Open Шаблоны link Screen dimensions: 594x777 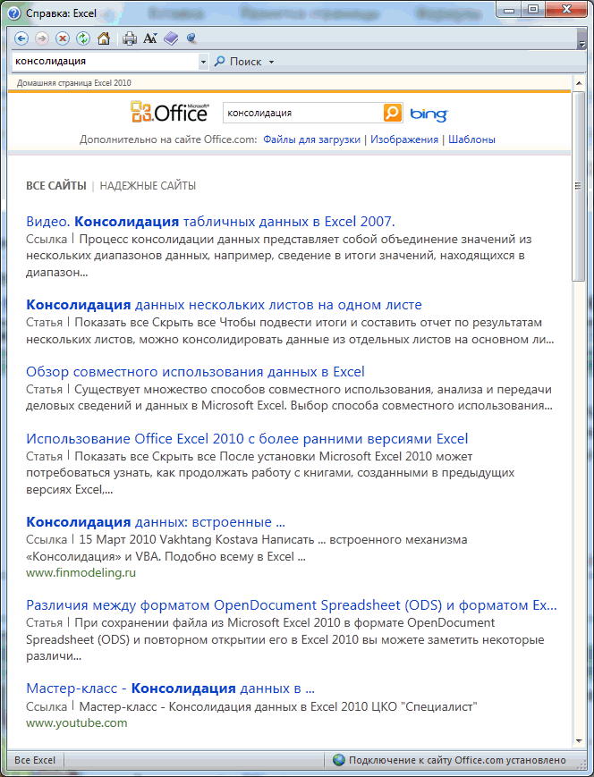(471, 139)
